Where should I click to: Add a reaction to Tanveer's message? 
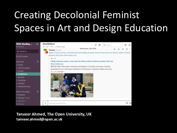coord(114,49)
